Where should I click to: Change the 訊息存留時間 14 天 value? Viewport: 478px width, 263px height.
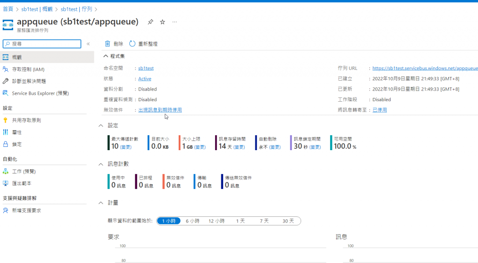239,147
